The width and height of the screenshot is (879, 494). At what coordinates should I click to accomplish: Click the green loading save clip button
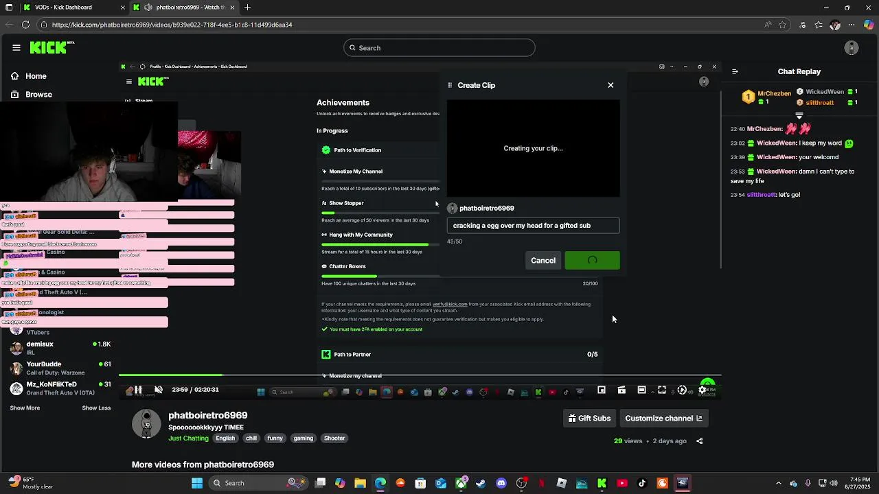592,260
